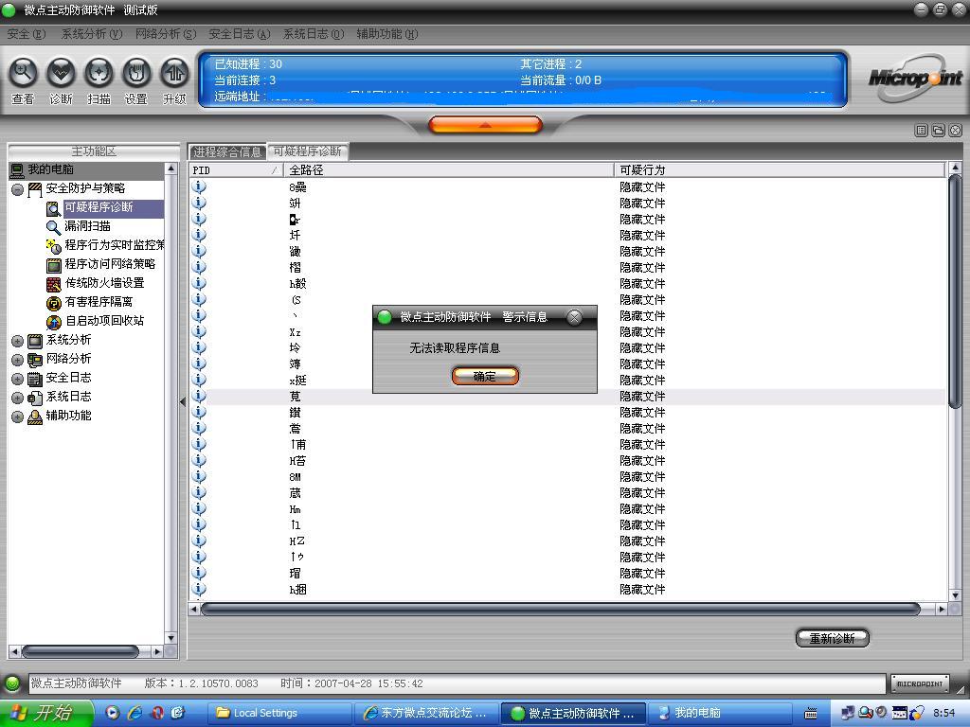970x727 pixels.
Task: Collapse the 安全防护与策略 tree node
Action: click(17, 189)
